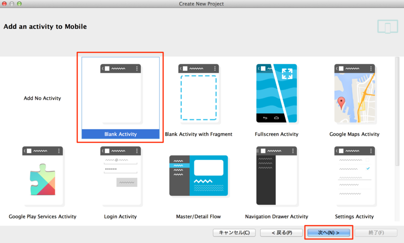The width and height of the screenshot is (404, 243).
Task: Choose the Navigation Drawer Activity icon
Action: tap(276, 176)
